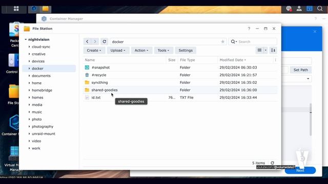Open the widgets panel icon
328x184 pixels.
[310, 9]
